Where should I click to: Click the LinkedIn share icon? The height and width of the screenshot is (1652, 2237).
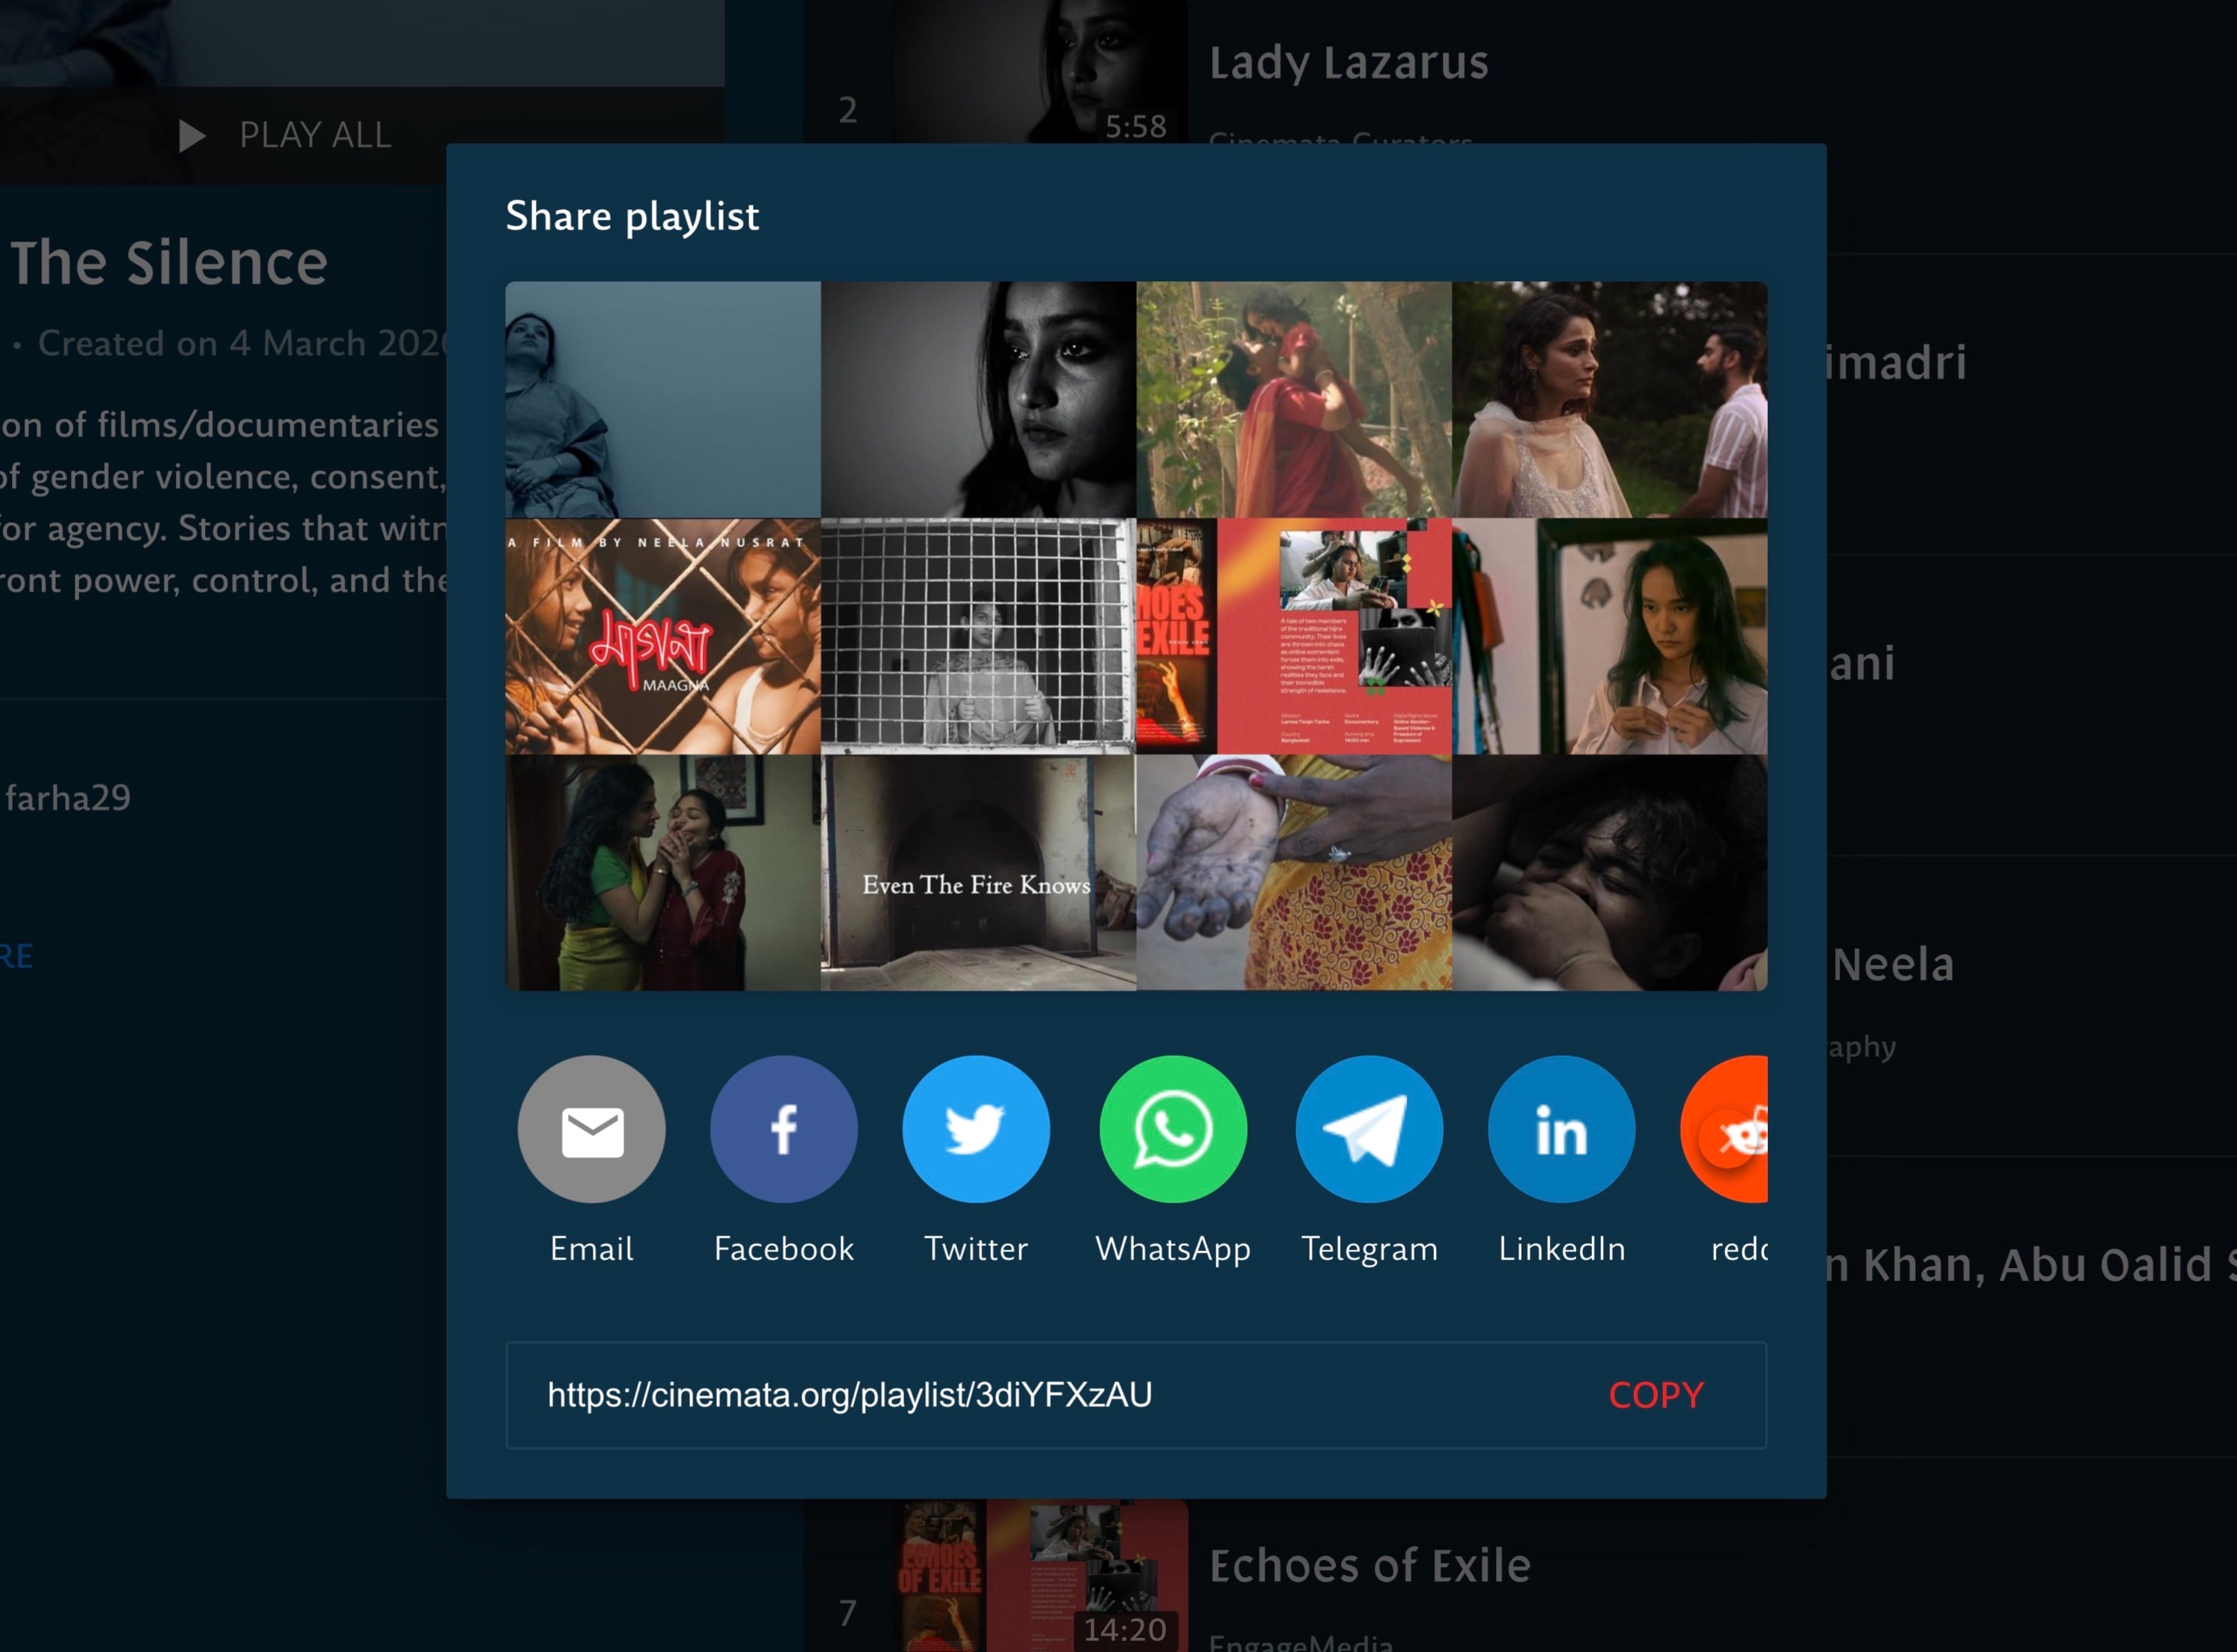[x=1561, y=1129]
